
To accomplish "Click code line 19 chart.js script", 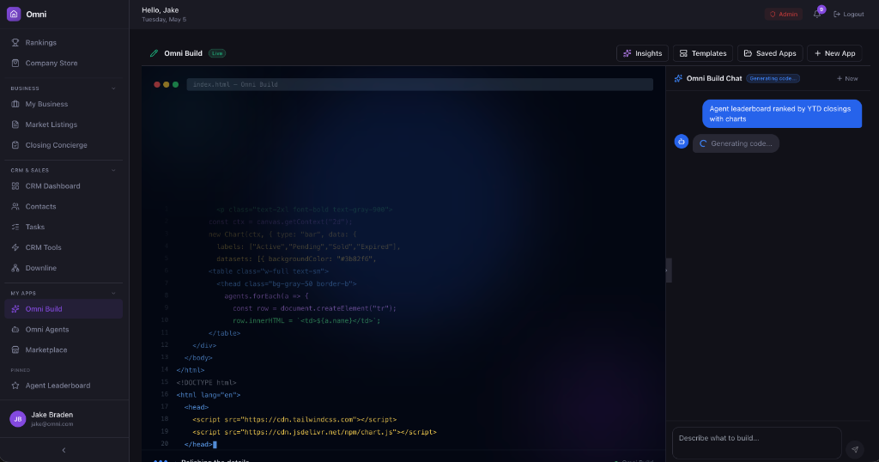I will point(314,432).
